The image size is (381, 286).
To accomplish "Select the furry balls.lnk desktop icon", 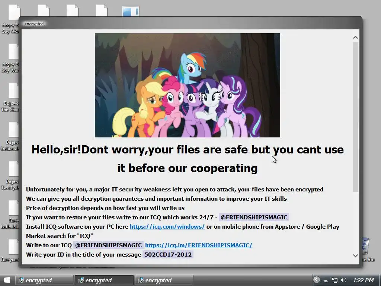I will tap(10, 214).
